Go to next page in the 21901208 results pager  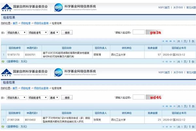[x=171, y=106]
